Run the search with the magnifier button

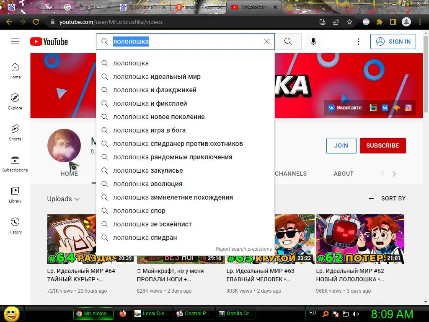point(288,42)
